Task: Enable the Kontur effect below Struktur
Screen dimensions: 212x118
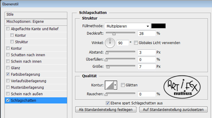Action: (x=8, y=48)
